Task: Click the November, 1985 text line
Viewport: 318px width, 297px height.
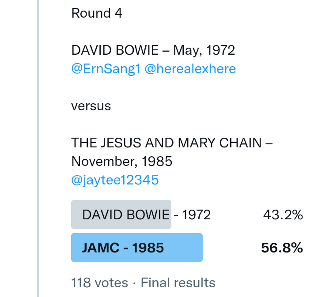Action: pyautogui.click(x=121, y=162)
